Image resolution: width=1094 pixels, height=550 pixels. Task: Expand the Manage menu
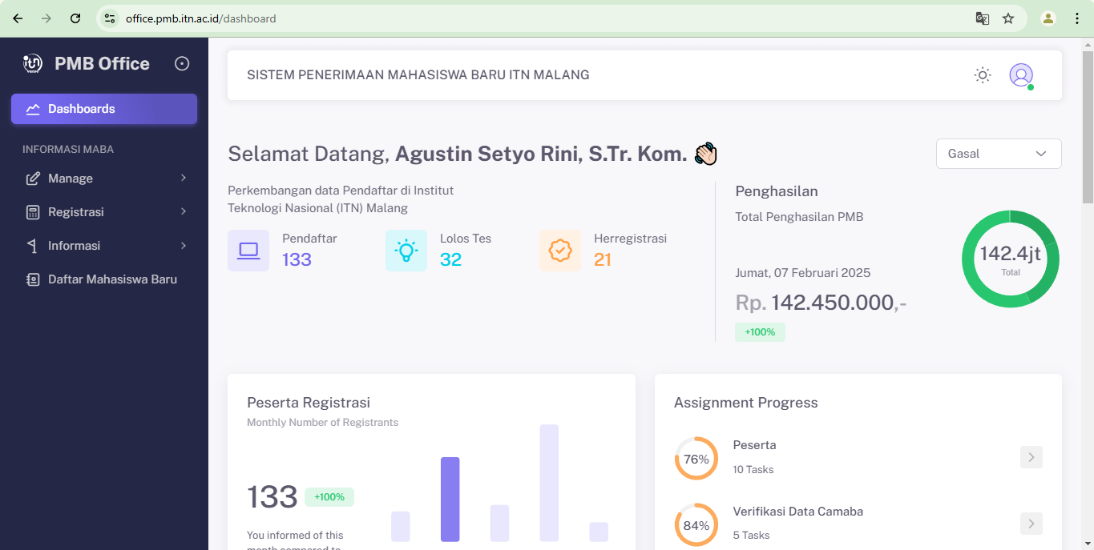click(x=104, y=179)
